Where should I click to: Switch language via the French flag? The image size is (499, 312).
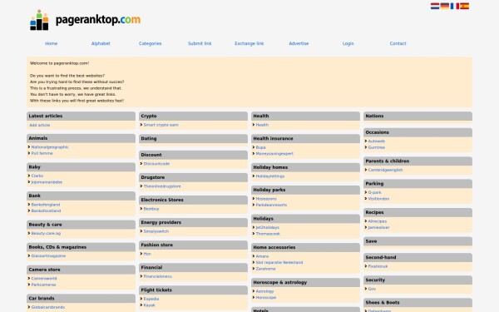pos(454,6)
